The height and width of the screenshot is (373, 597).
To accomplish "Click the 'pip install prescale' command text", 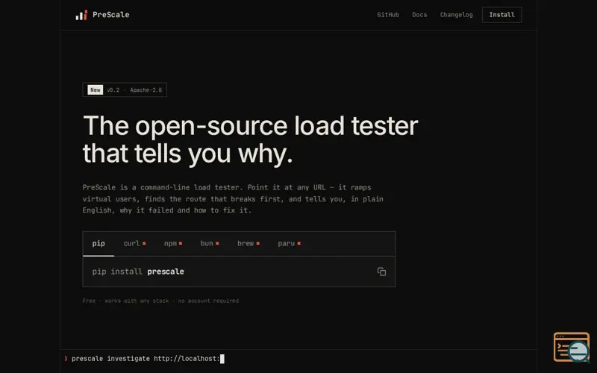I will [x=138, y=272].
